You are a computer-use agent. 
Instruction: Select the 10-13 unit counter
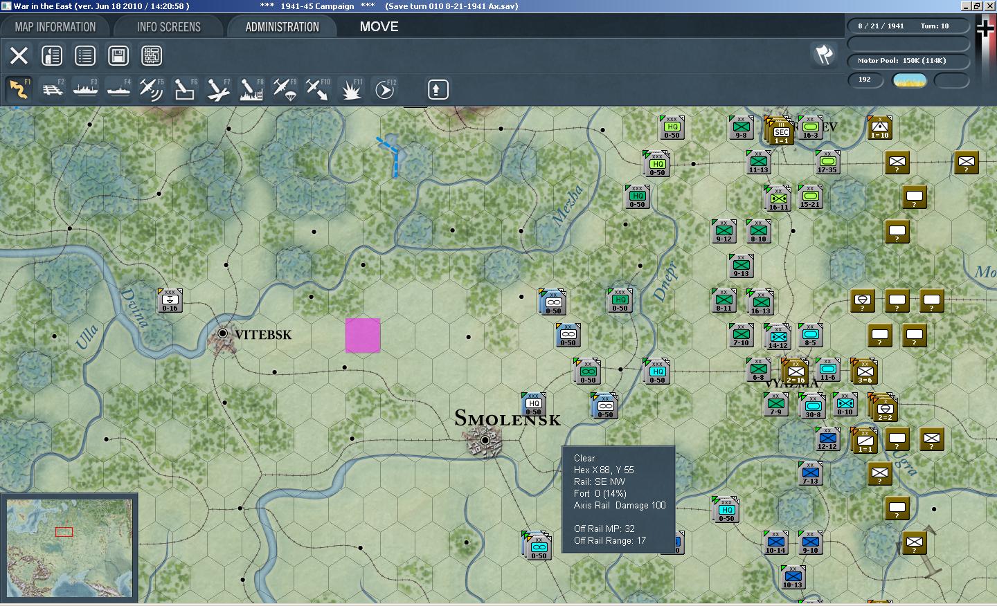[793, 577]
